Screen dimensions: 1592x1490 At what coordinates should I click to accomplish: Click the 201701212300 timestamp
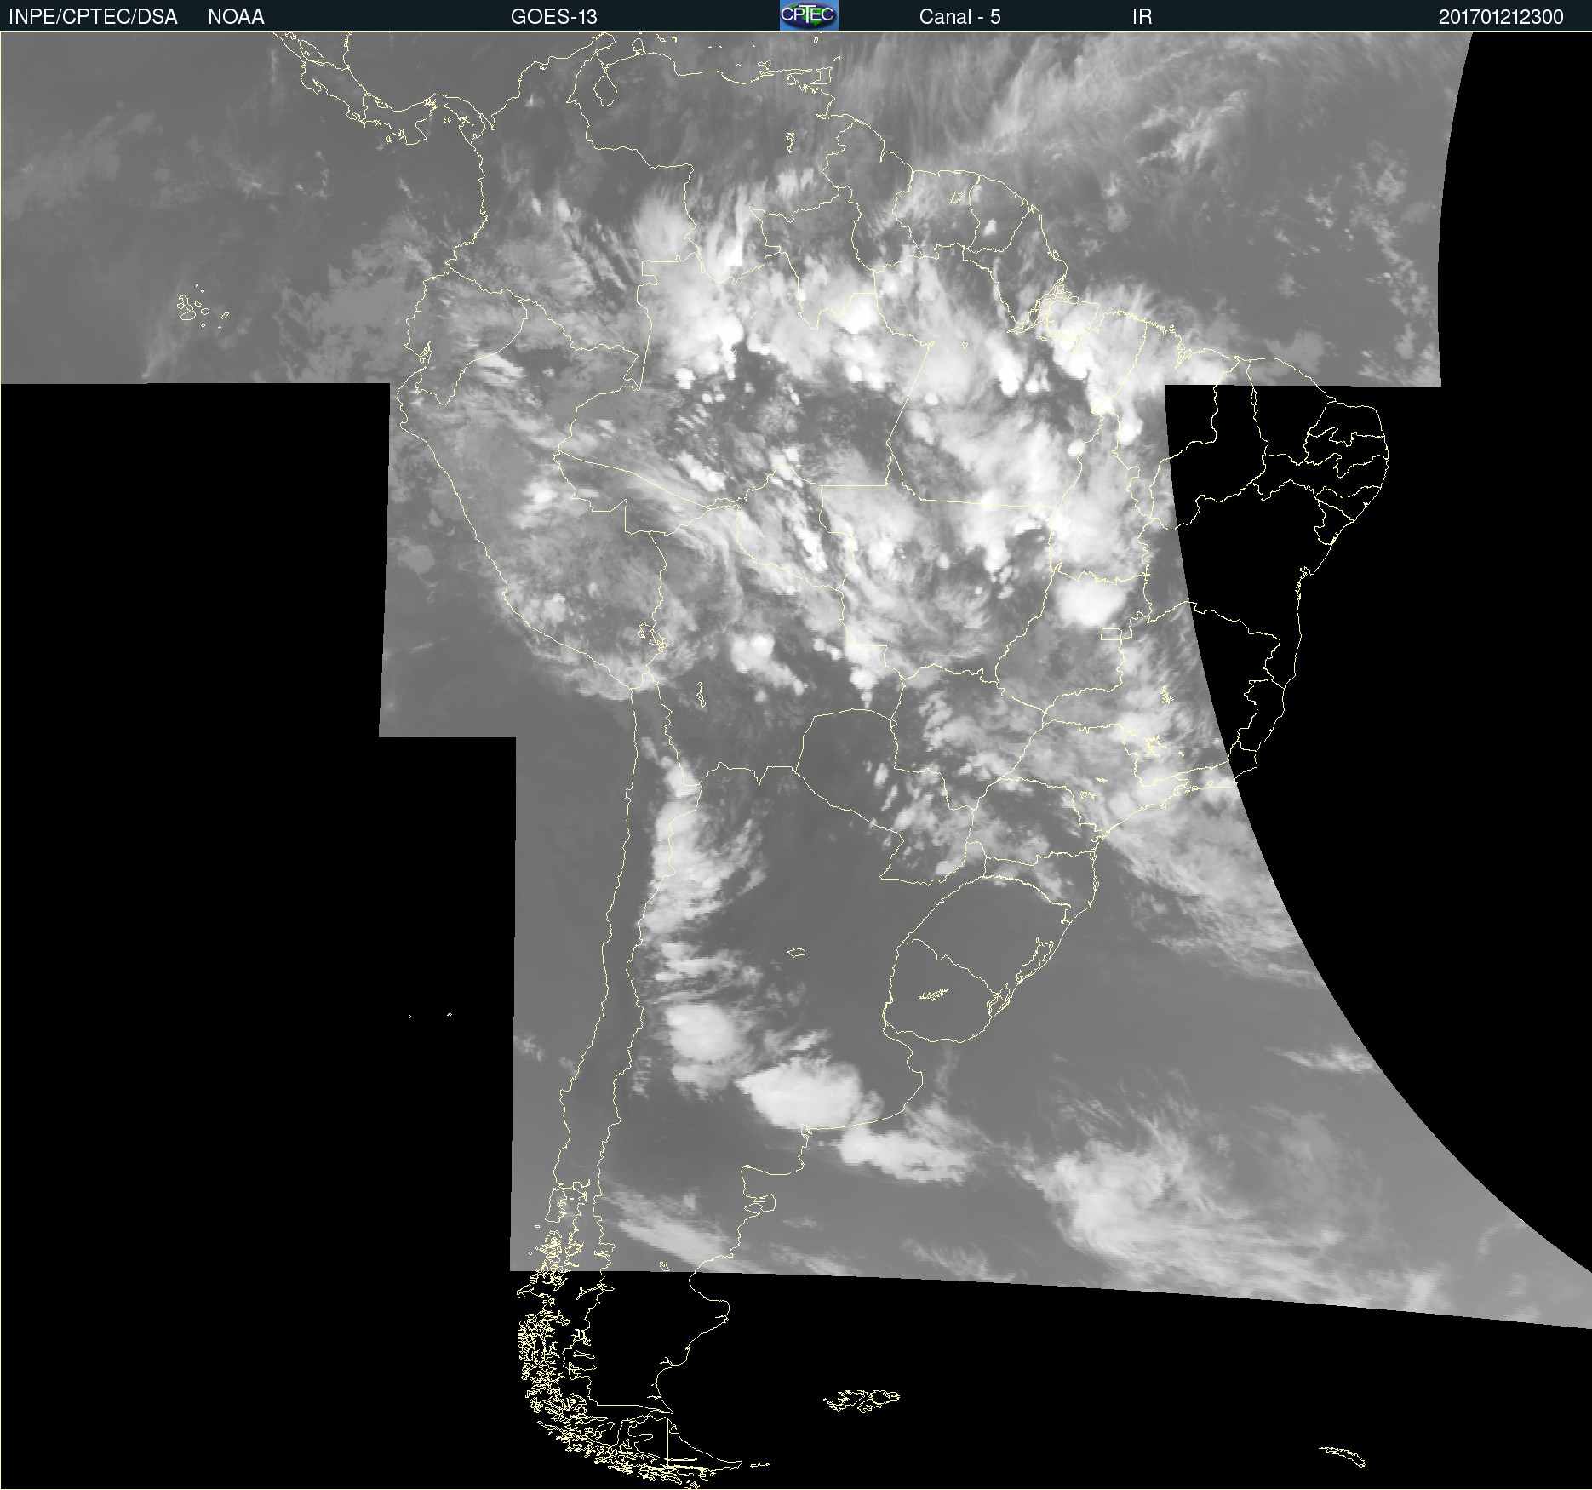(x=1501, y=17)
